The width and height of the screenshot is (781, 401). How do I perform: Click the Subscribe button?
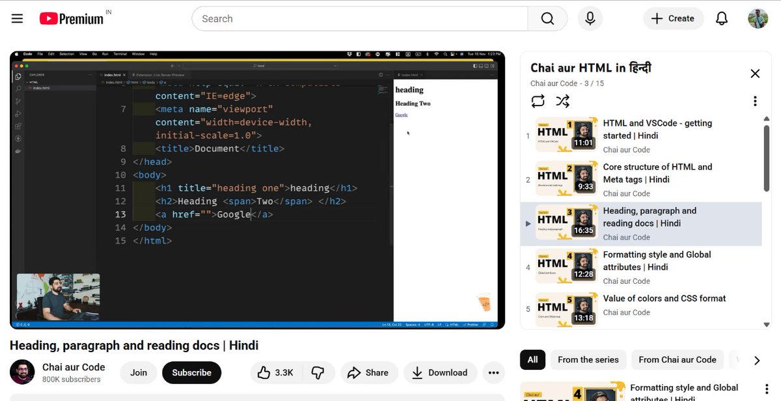click(x=191, y=372)
